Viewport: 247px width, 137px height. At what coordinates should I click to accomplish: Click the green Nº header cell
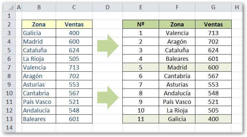pyautogui.click(x=141, y=24)
